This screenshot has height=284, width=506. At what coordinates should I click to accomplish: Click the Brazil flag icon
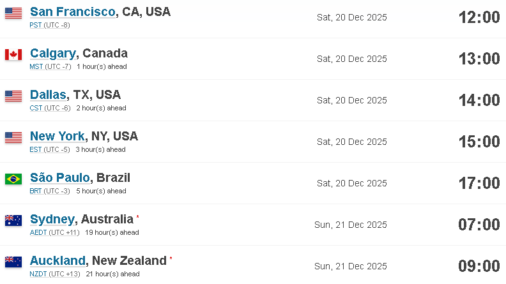coord(13,179)
